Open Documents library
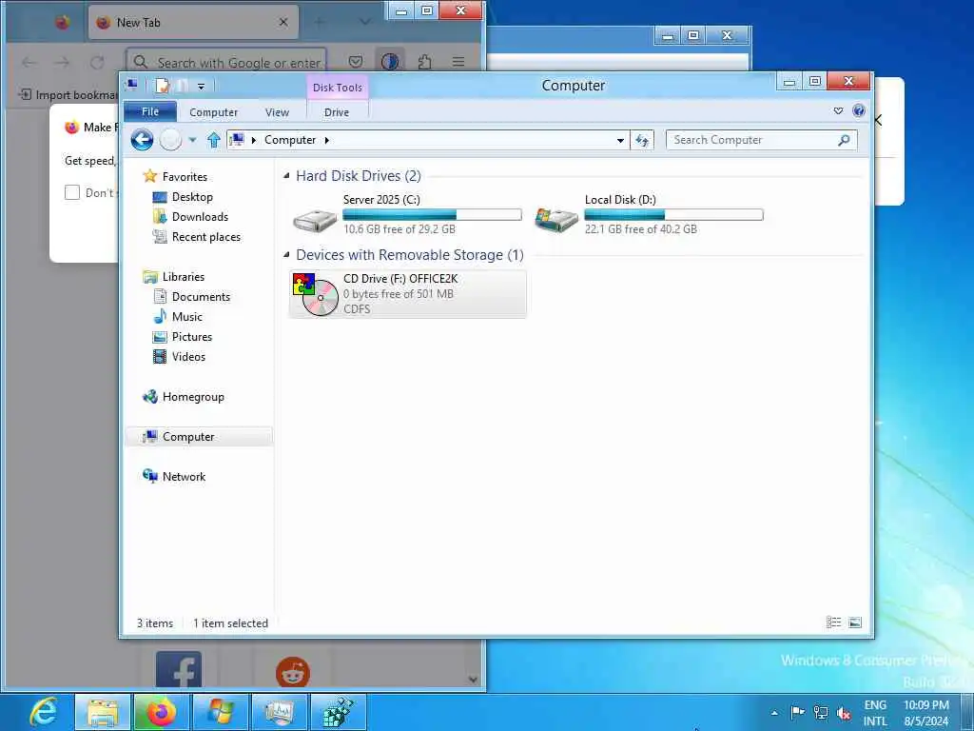 tap(202, 297)
